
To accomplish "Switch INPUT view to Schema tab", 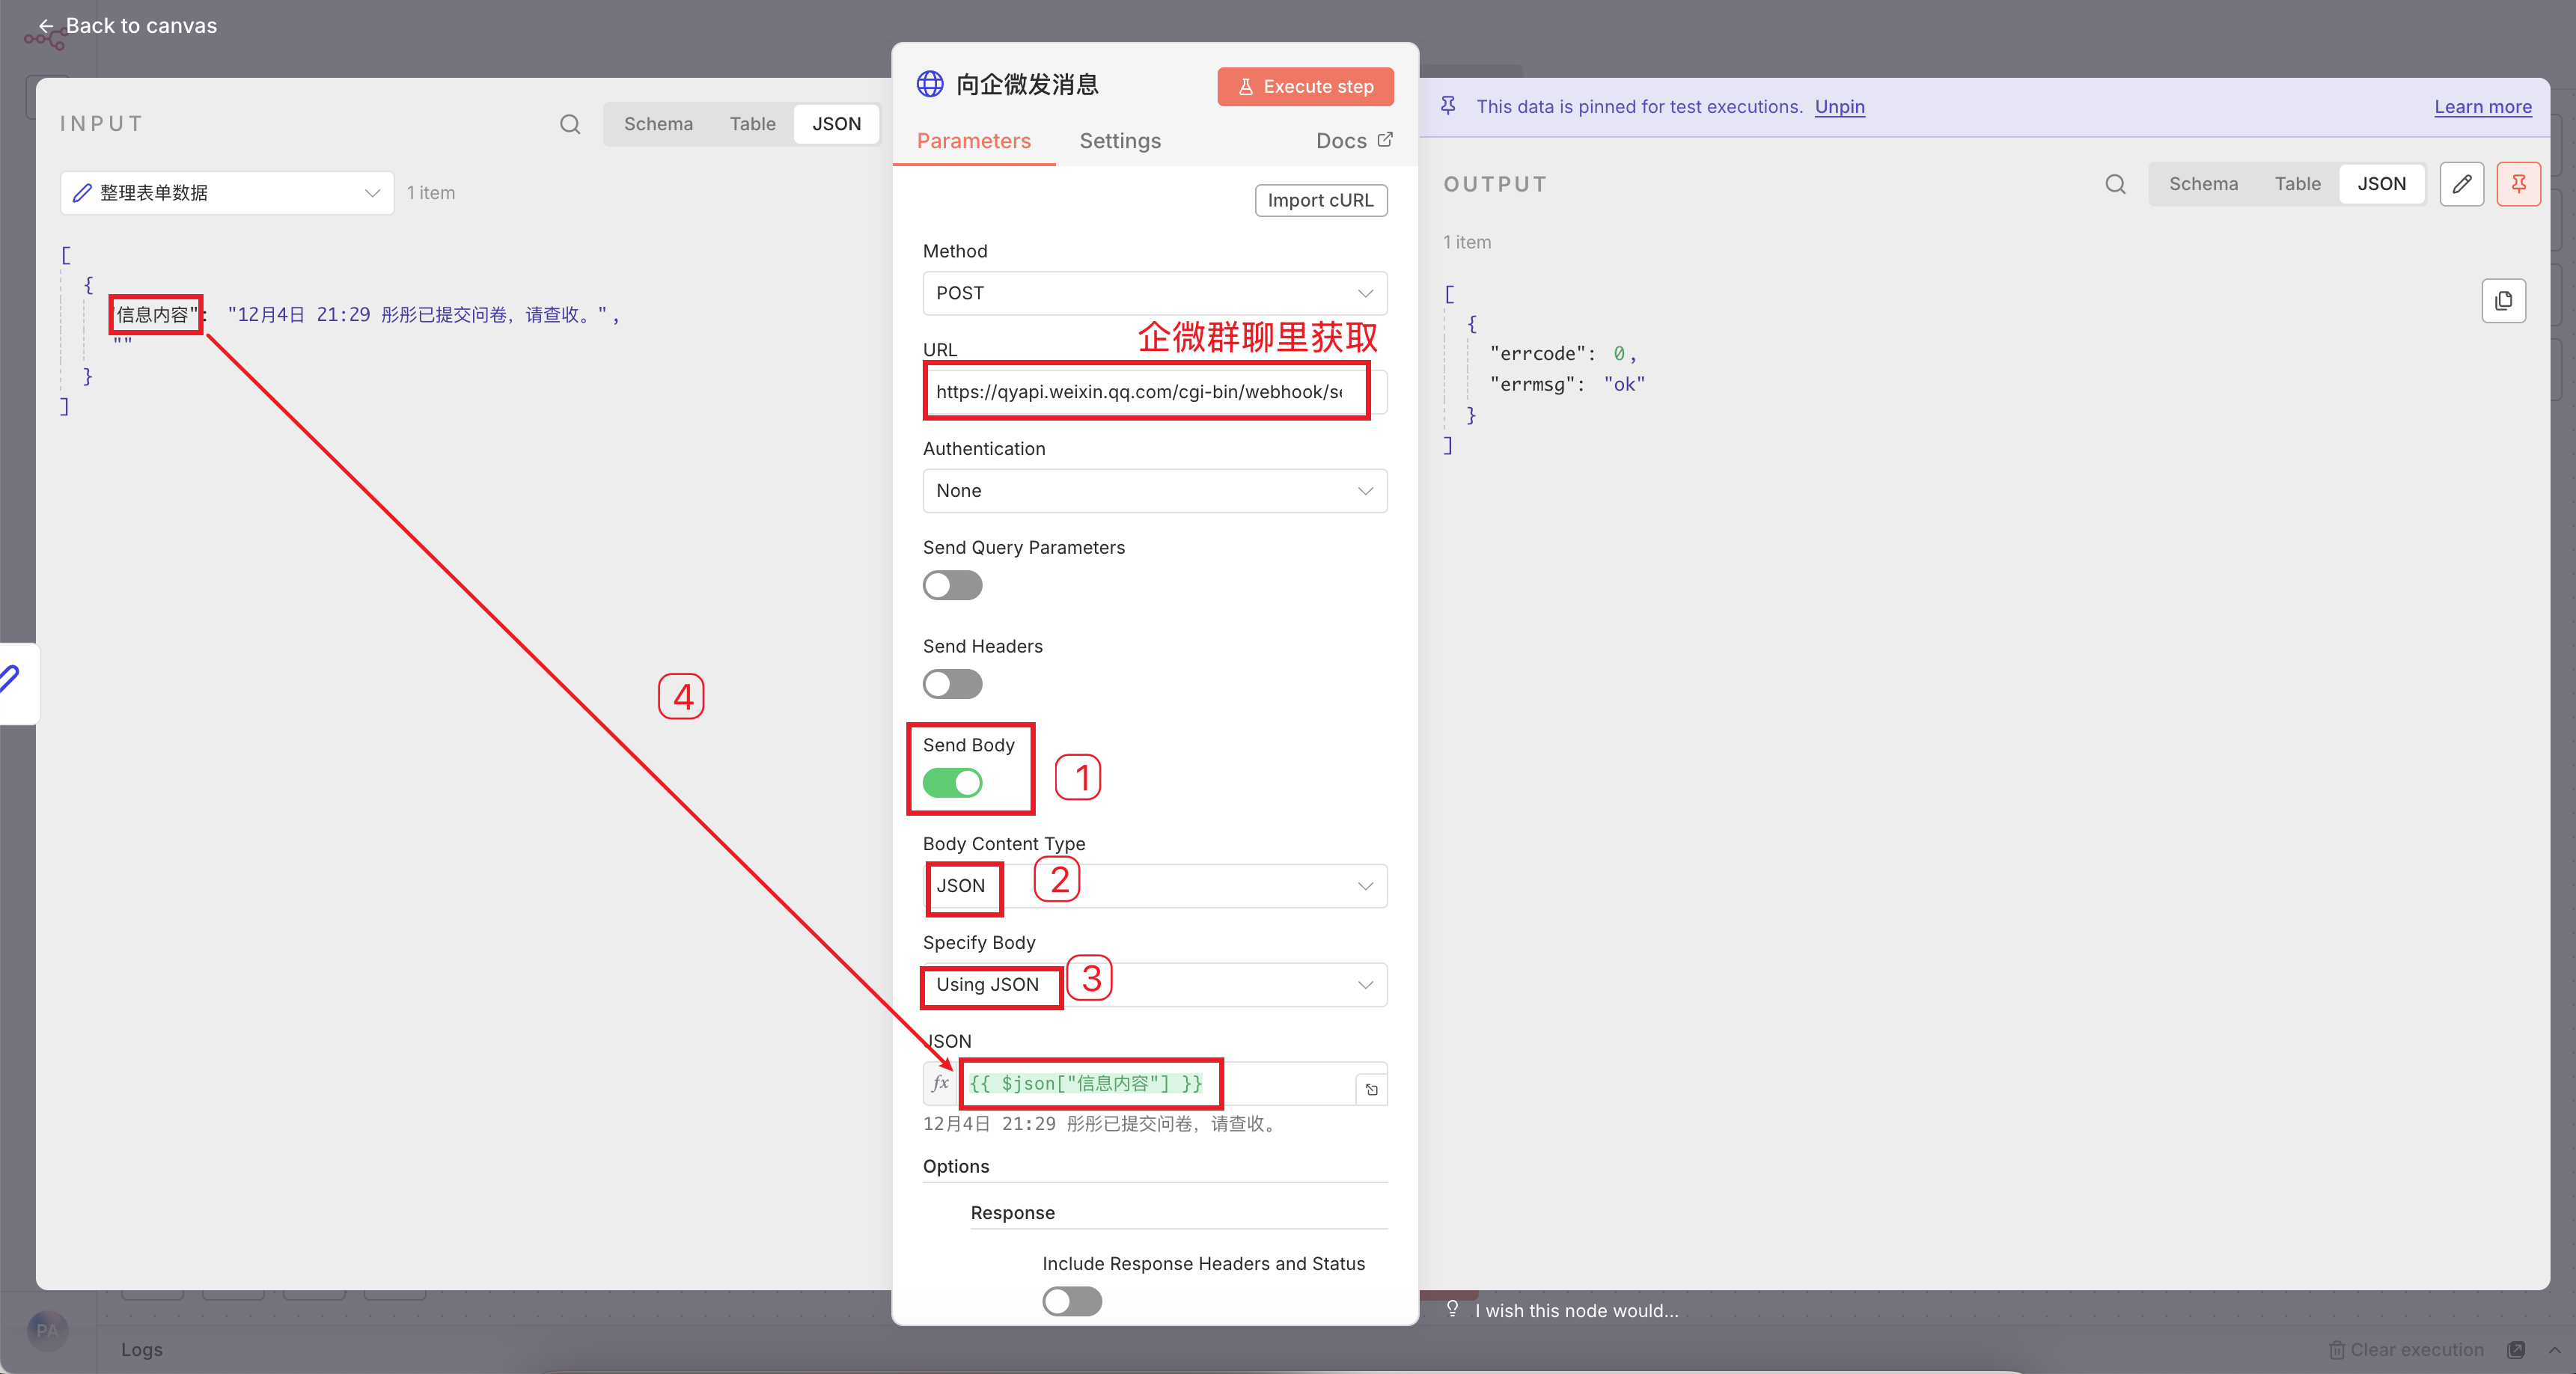I will [658, 124].
